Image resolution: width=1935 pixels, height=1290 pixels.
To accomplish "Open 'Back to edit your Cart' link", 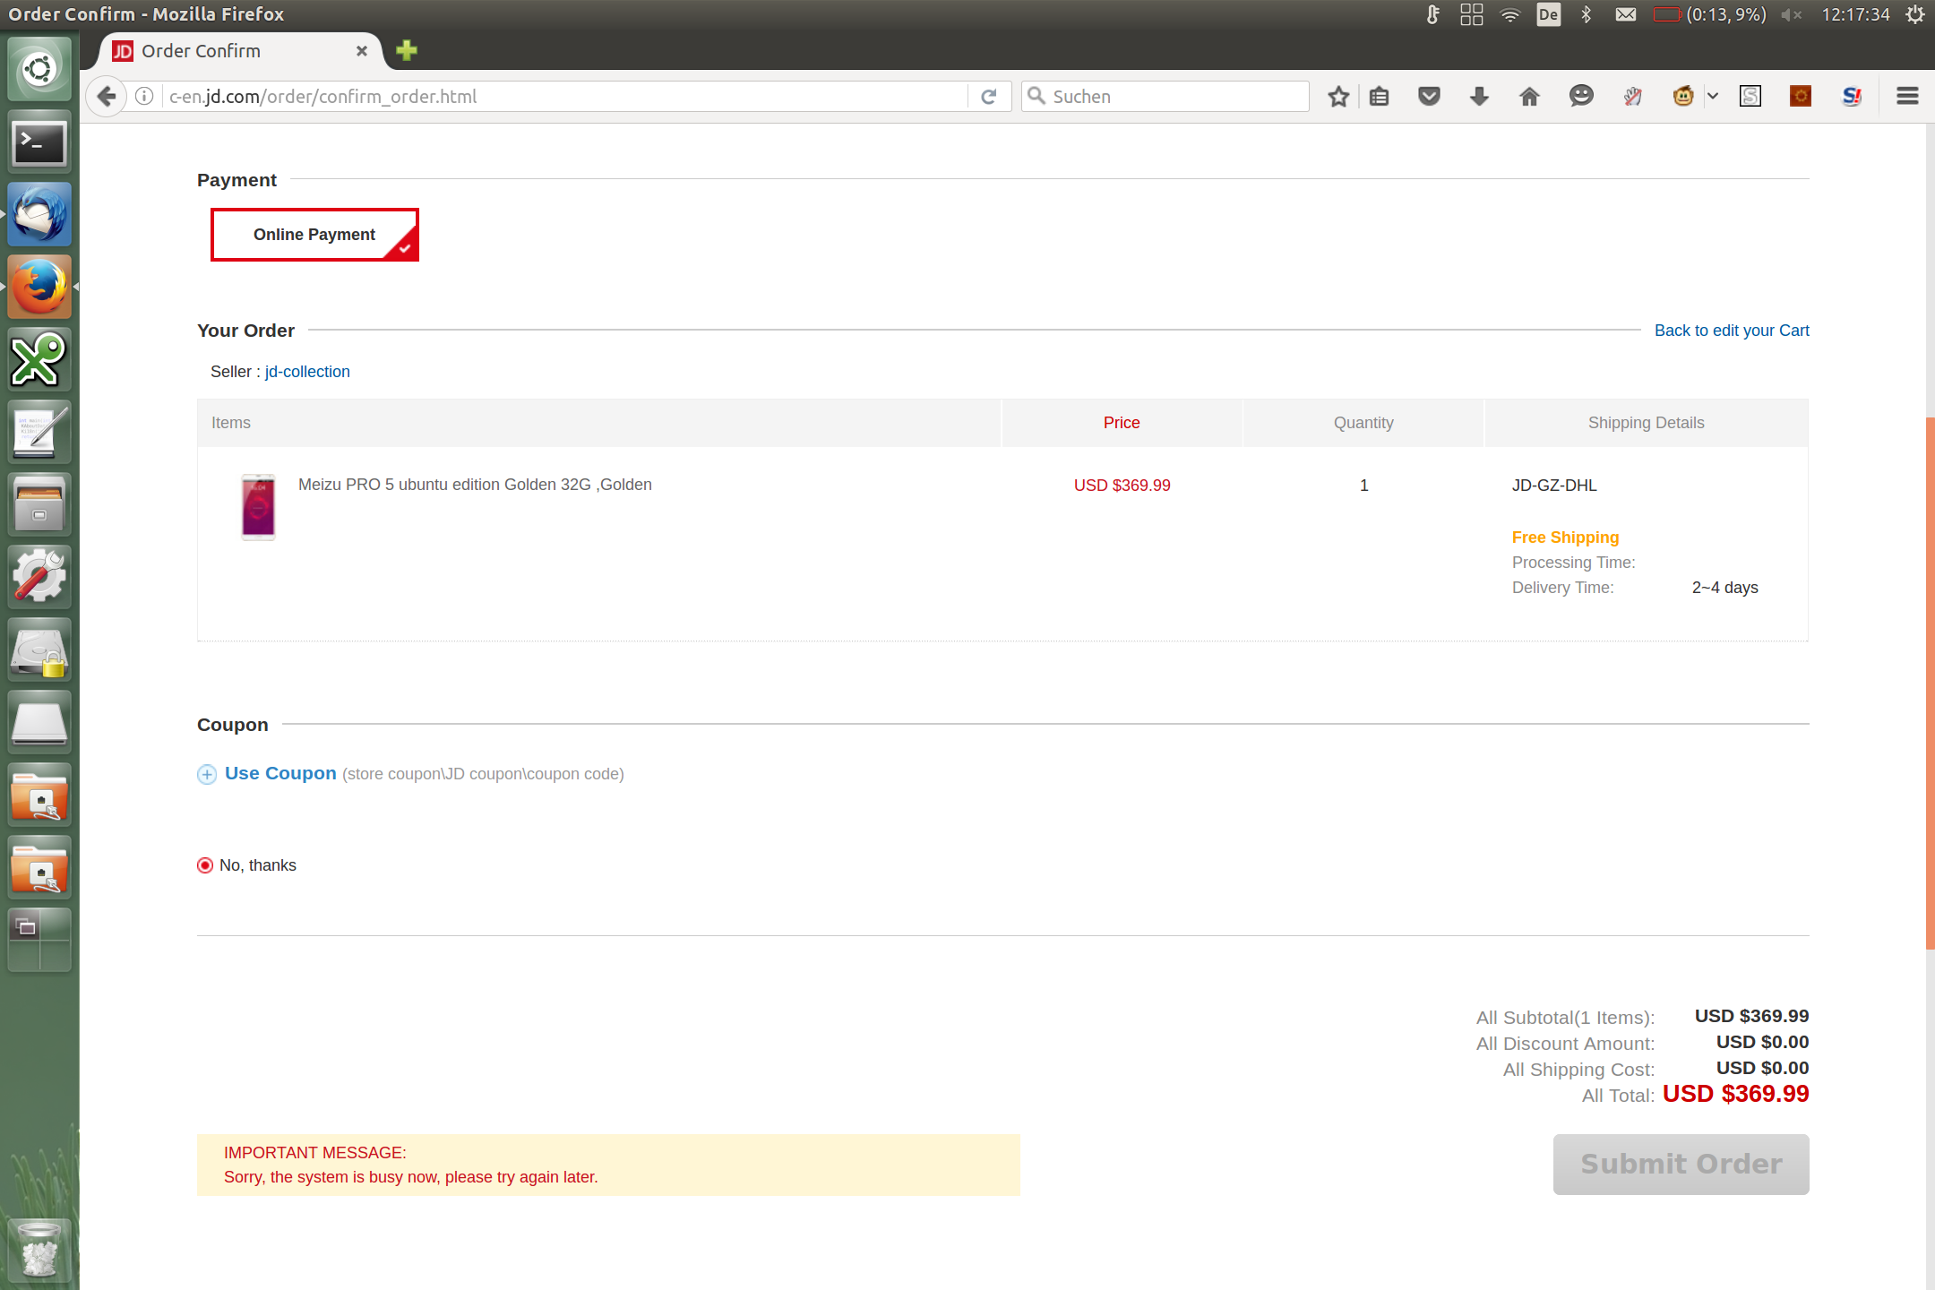I will coord(1731,331).
